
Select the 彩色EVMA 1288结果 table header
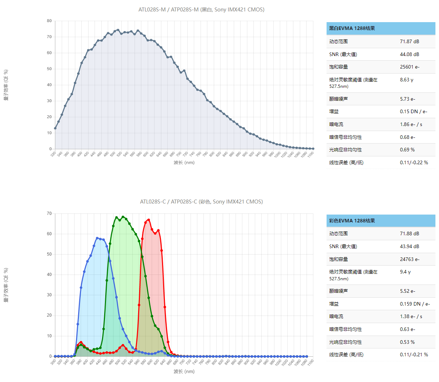coord(352,221)
